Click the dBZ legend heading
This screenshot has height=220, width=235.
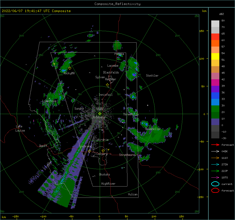click(x=221, y=14)
